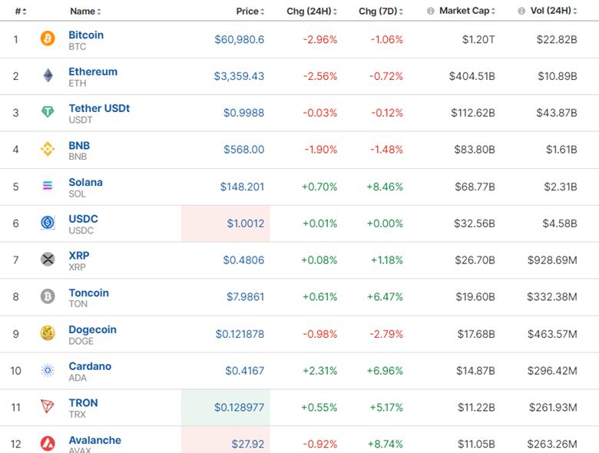Screen dimensions: 599x453
Task: Sort the table by Price column
Action: pos(250,12)
